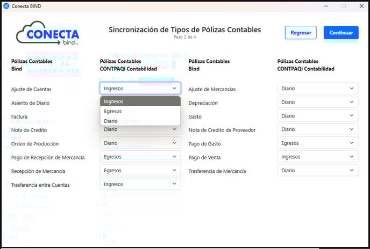
Task: Open the Gasto dropdown
Action: (318, 116)
